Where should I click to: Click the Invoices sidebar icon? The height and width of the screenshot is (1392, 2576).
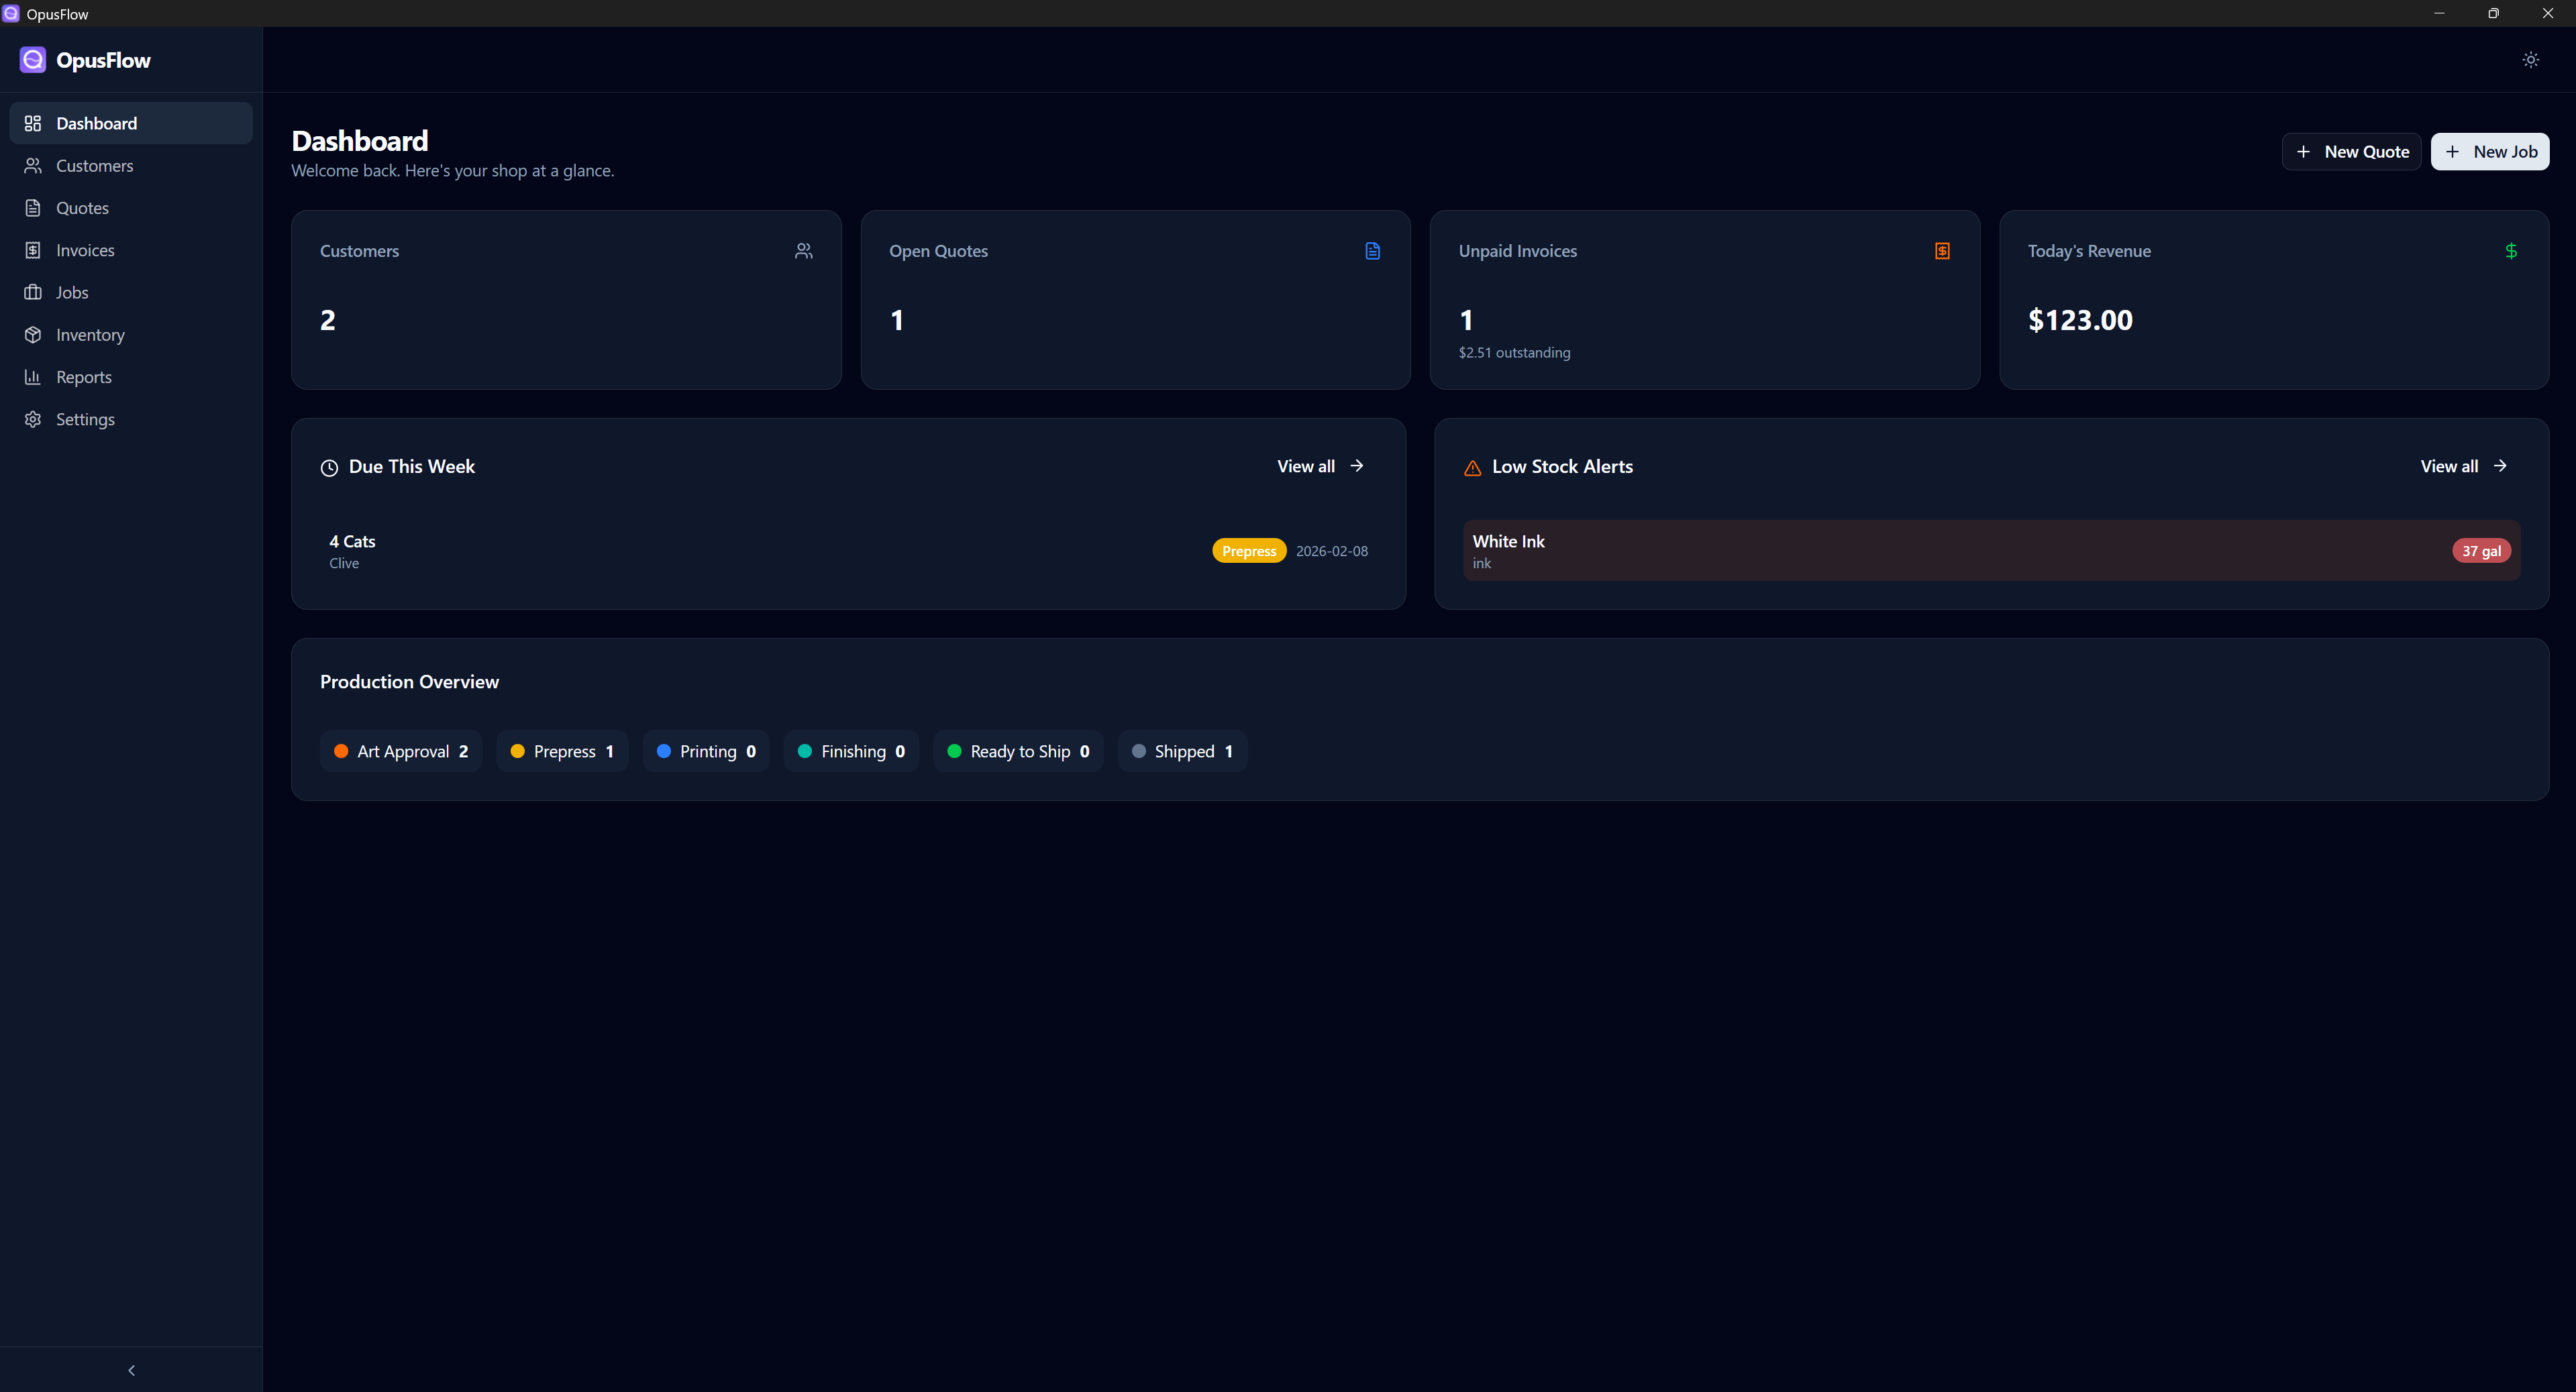[33, 250]
